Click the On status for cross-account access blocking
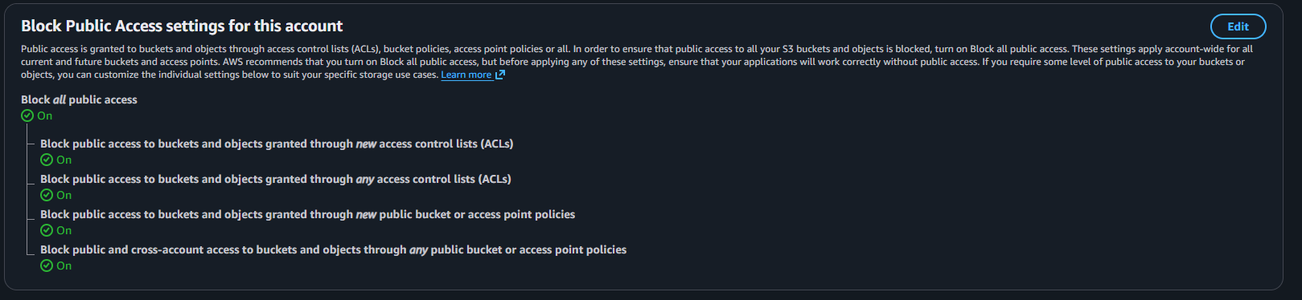The image size is (1302, 300). point(64,266)
